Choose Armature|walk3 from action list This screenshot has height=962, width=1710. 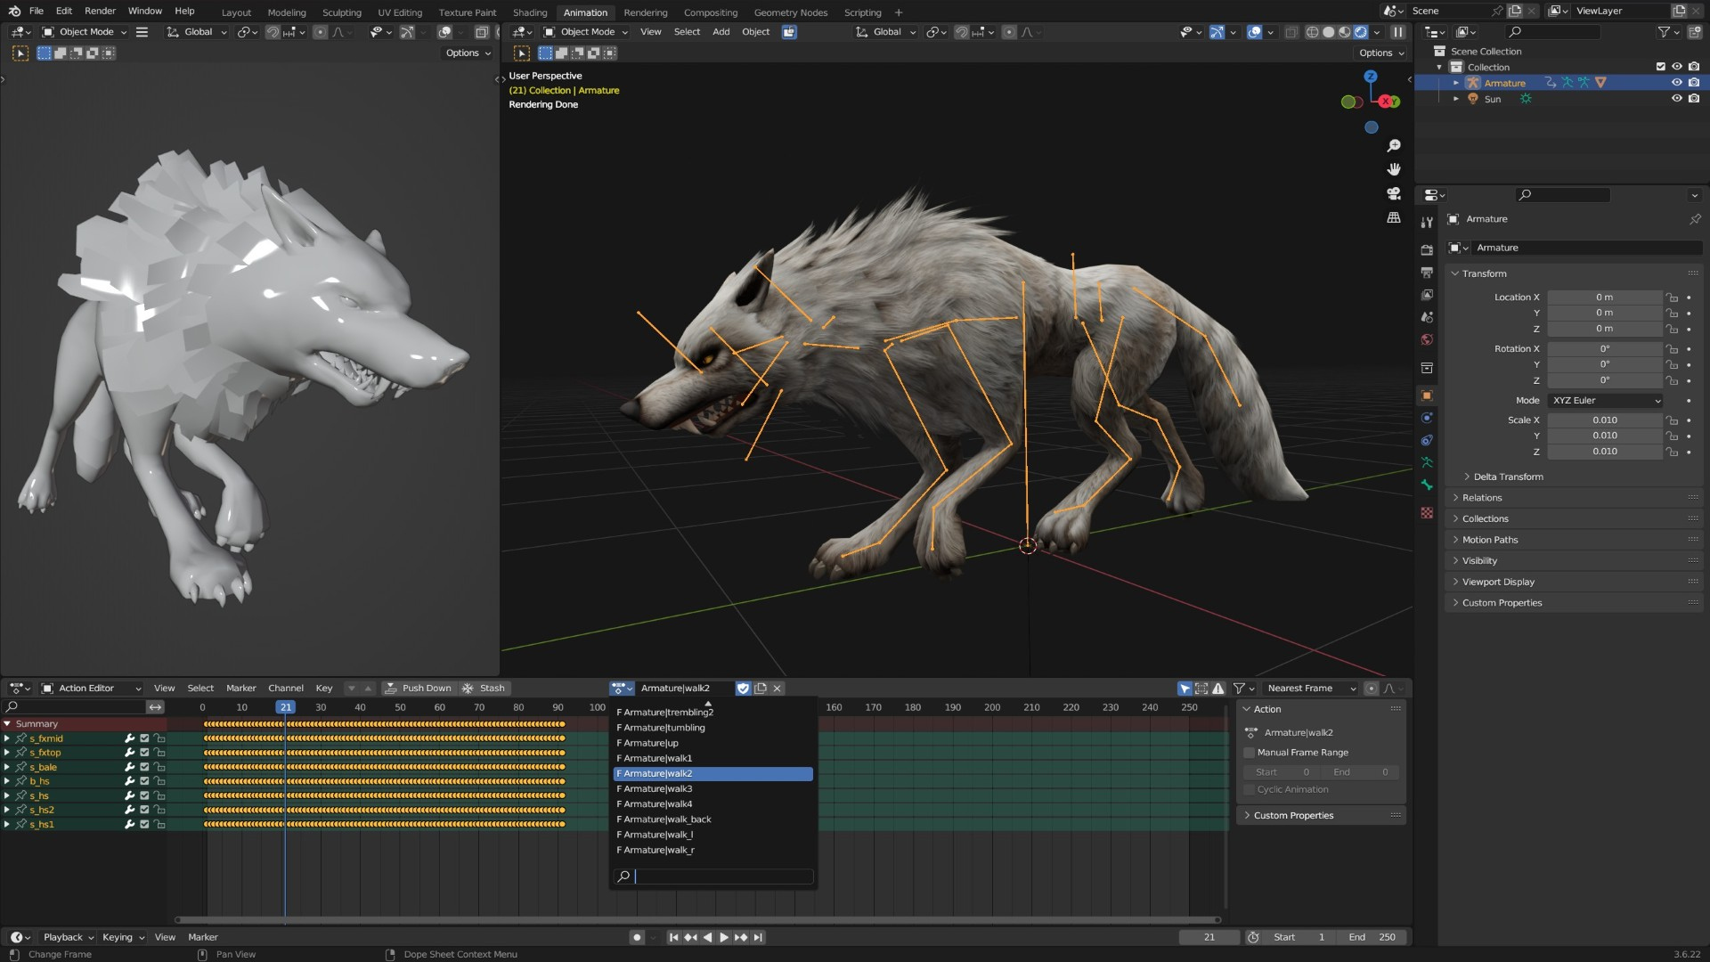[712, 789]
